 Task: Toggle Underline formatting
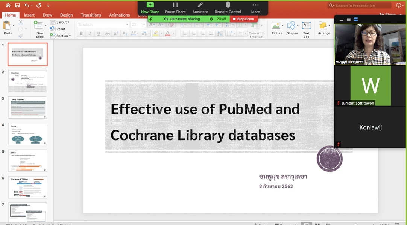[x=99, y=33]
